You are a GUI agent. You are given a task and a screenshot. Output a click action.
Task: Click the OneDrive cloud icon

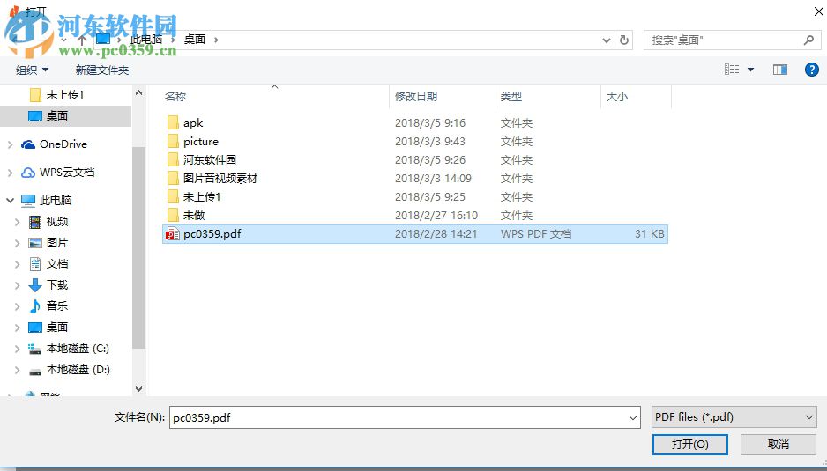pyautogui.click(x=28, y=144)
